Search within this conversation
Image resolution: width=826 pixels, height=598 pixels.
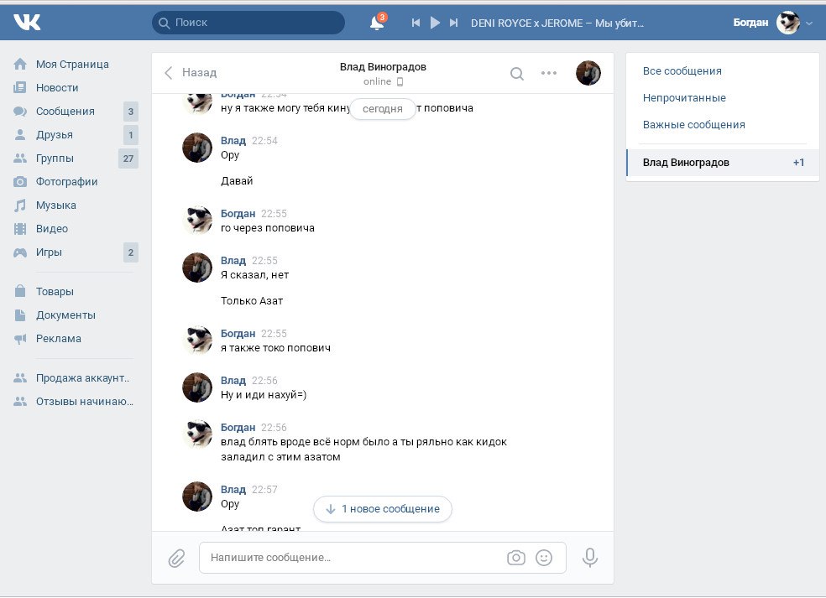tap(517, 73)
